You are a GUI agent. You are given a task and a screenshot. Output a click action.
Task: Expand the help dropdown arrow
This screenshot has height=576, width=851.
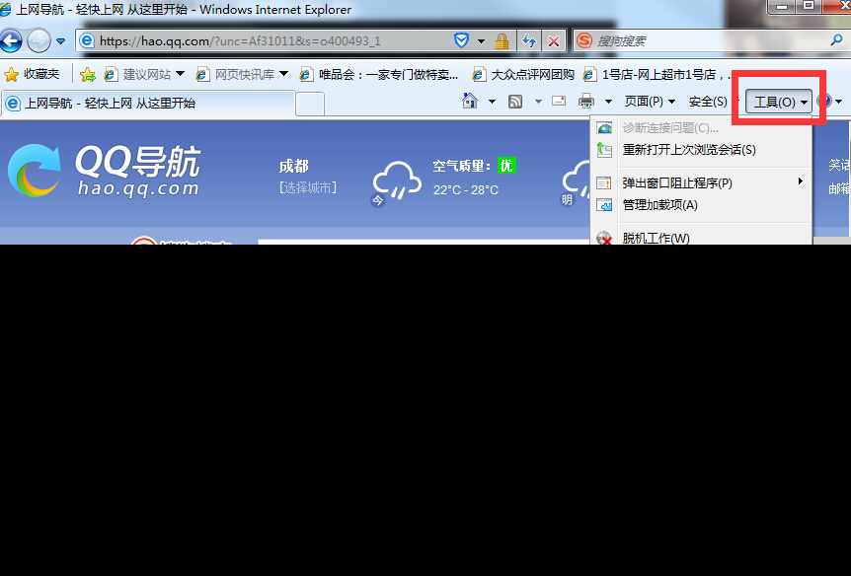pyautogui.click(x=838, y=102)
